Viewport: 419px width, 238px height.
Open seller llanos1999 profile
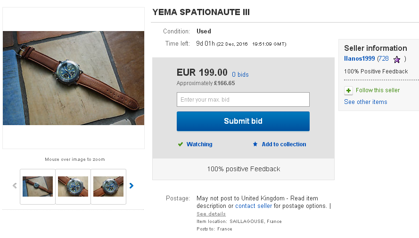click(360, 59)
